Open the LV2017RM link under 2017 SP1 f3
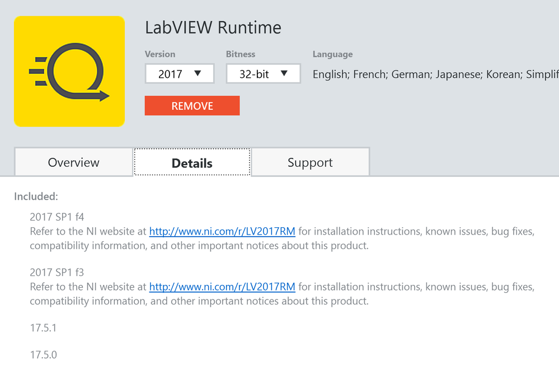 click(222, 287)
